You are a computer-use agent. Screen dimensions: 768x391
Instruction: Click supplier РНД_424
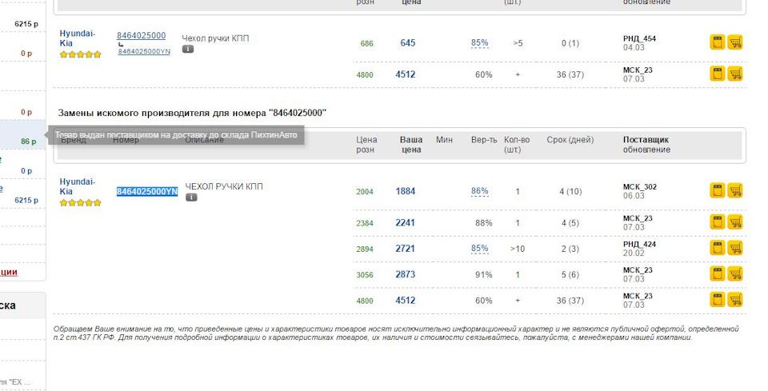click(x=639, y=244)
